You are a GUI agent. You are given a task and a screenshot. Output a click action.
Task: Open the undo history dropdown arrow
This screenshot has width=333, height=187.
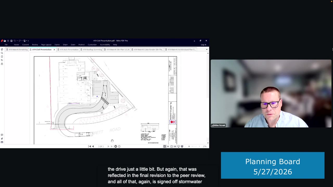(x=17, y=41)
